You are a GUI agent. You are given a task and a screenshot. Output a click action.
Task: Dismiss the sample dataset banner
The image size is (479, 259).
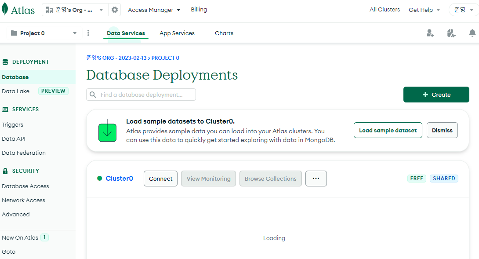443,130
